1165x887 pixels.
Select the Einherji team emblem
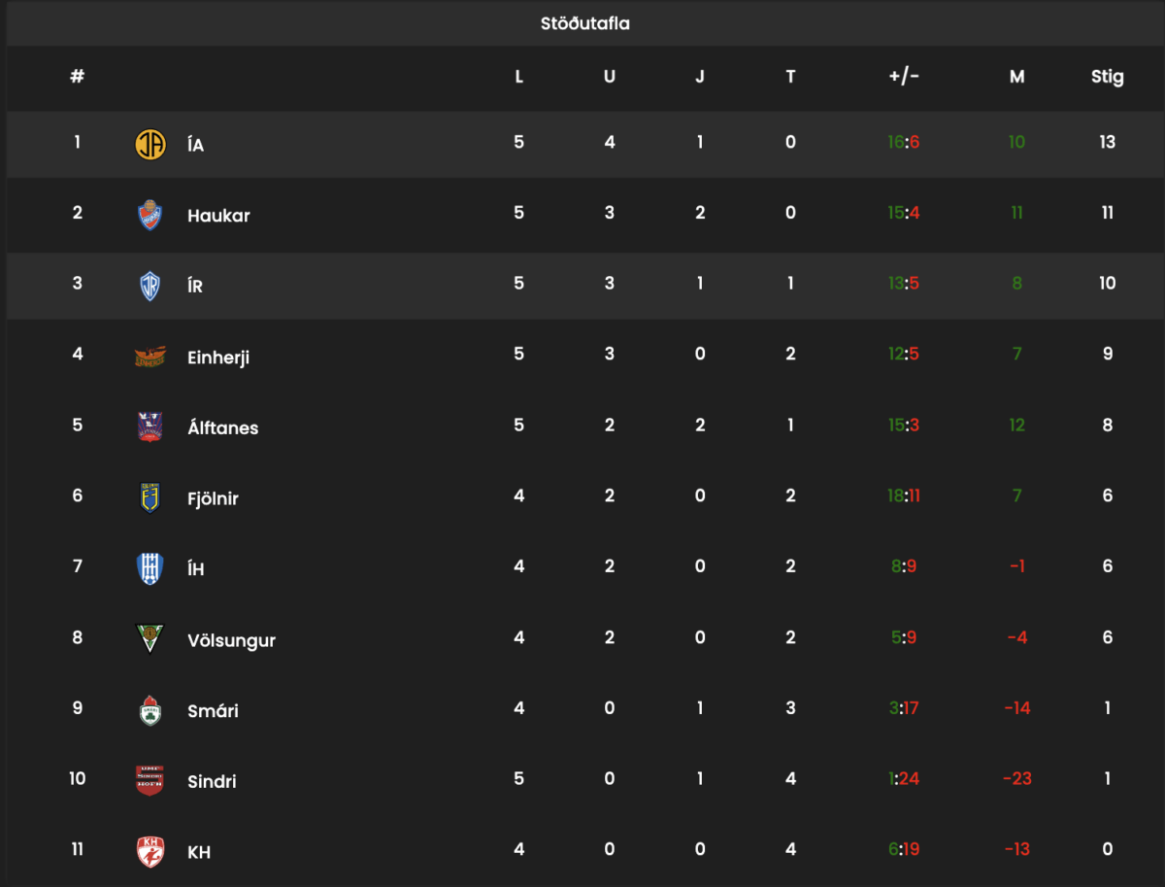click(x=150, y=357)
